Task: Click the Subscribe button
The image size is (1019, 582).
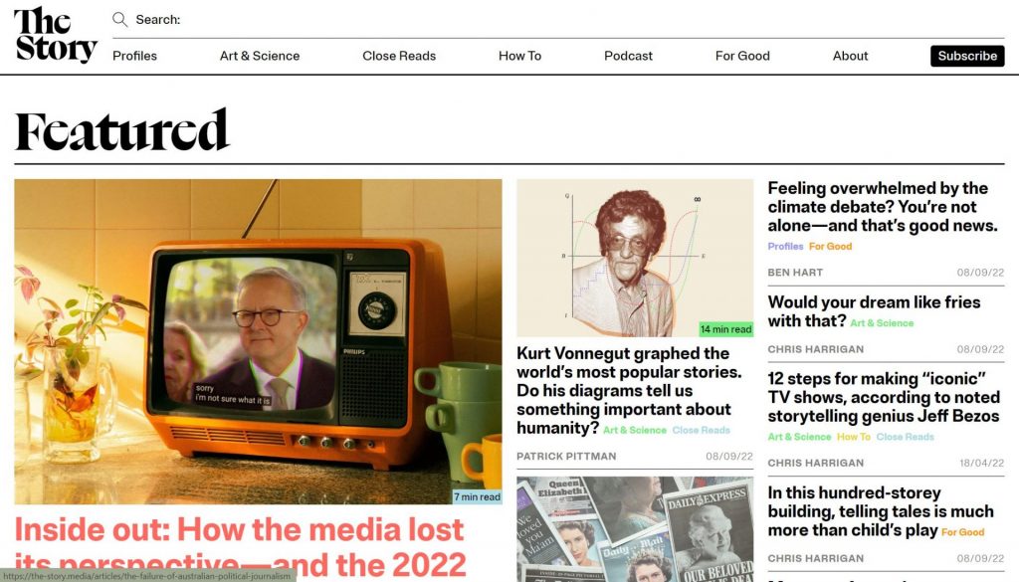Action: (967, 56)
